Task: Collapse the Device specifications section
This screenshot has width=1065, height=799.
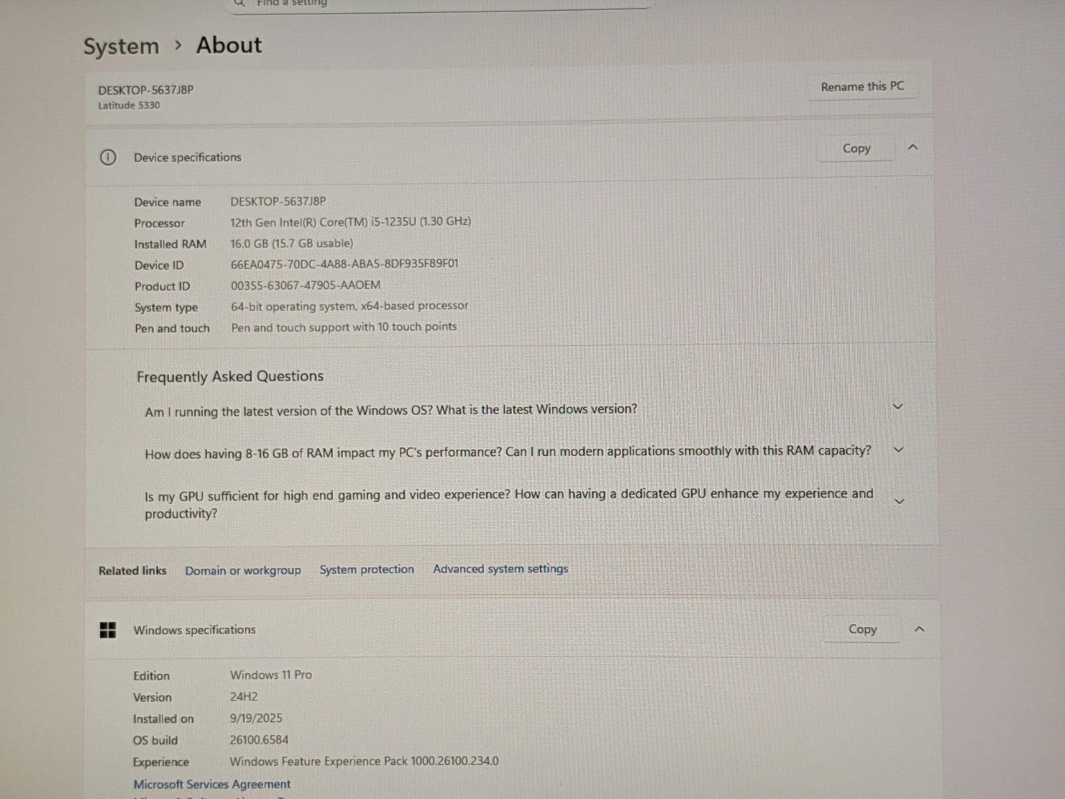Action: 913,147
